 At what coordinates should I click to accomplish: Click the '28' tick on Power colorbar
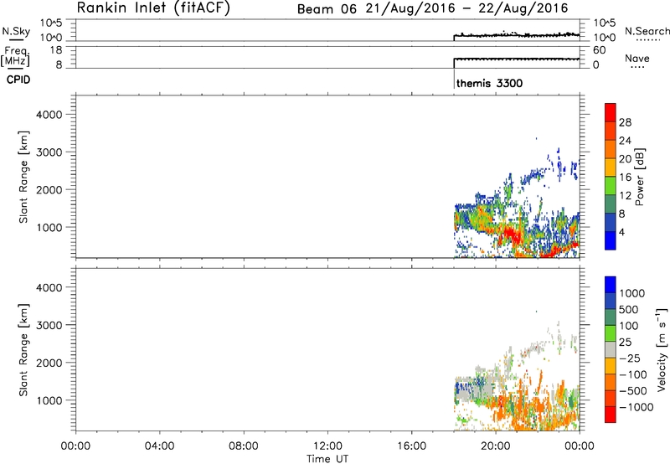click(x=625, y=122)
